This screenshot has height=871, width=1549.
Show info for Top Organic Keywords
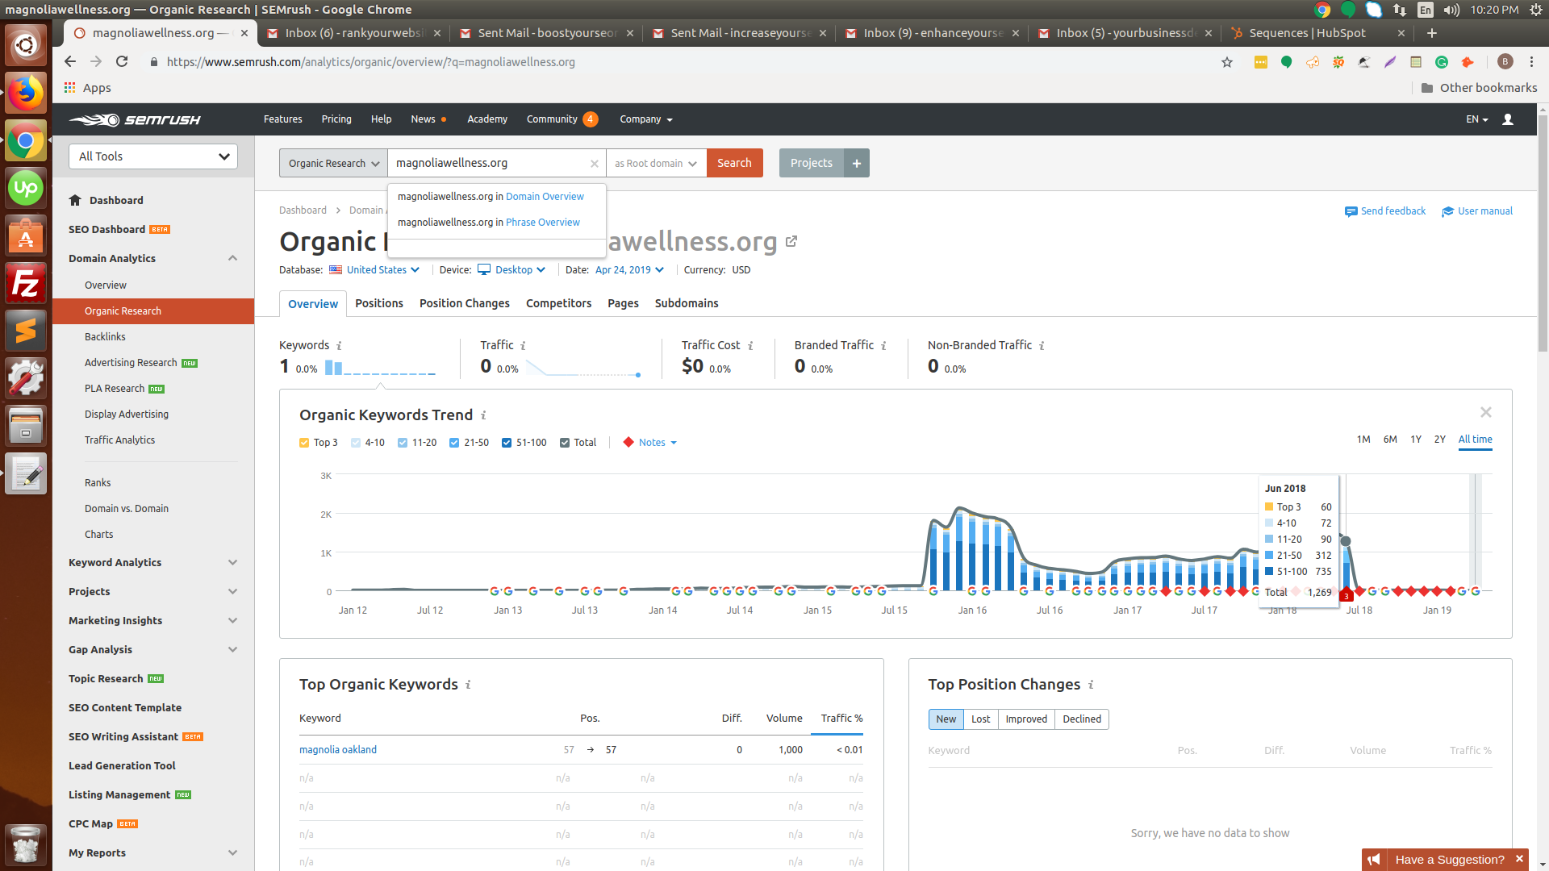468,685
